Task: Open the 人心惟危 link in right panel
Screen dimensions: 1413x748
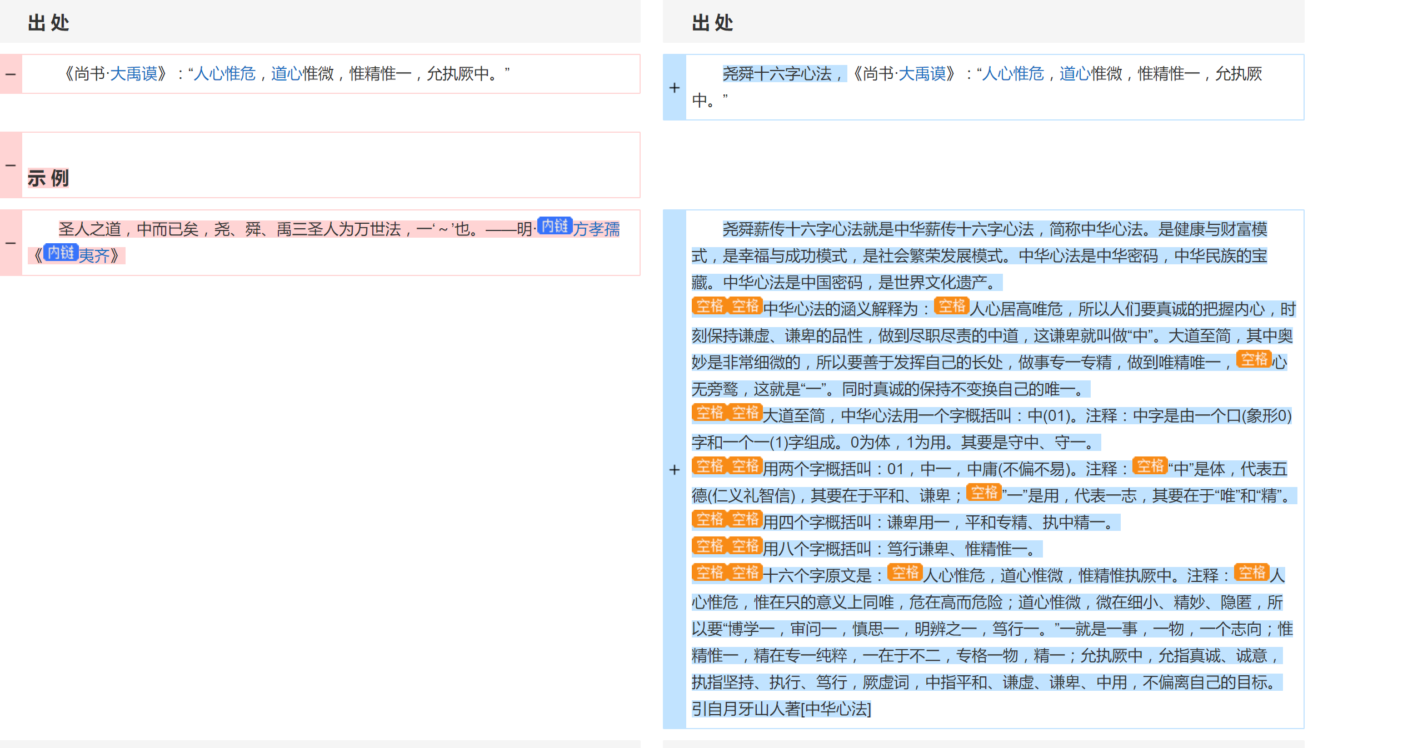Action: (1013, 73)
